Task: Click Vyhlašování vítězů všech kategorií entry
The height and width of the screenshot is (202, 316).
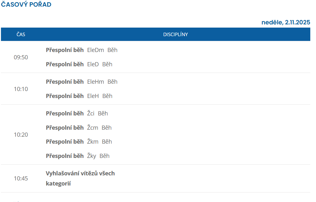Action: [x=80, y=178]
